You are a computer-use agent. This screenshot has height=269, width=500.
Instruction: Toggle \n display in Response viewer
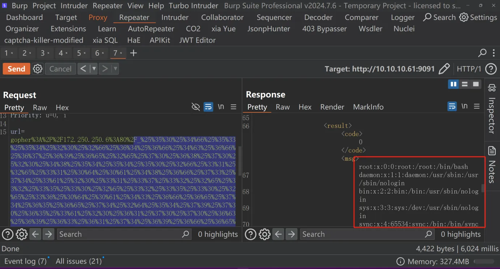click(x=465, y=106)
